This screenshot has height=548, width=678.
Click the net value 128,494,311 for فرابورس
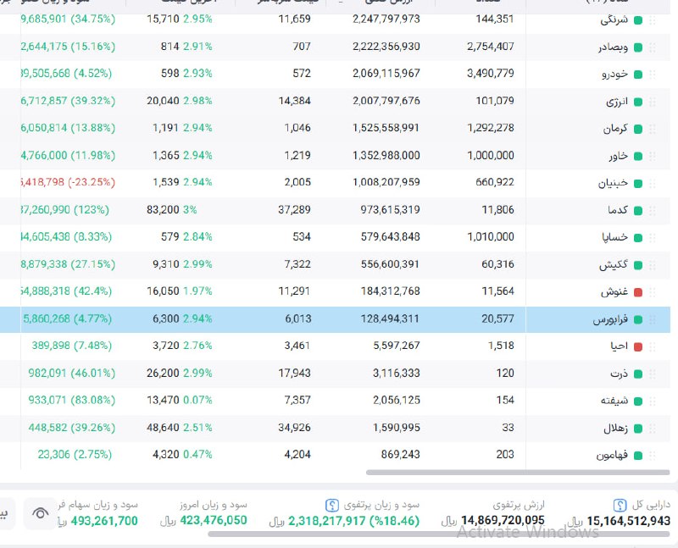point(390,318)
